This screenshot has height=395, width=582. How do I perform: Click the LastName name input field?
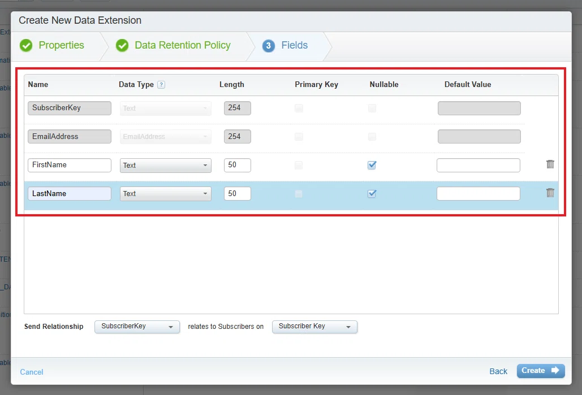point(70,194)
